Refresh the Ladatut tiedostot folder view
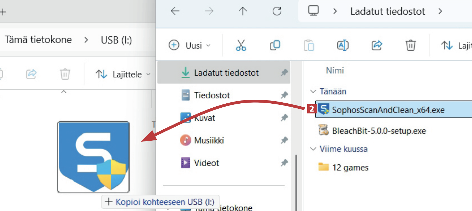Viewport: 472px width, 211px height. tap(277, 11)
